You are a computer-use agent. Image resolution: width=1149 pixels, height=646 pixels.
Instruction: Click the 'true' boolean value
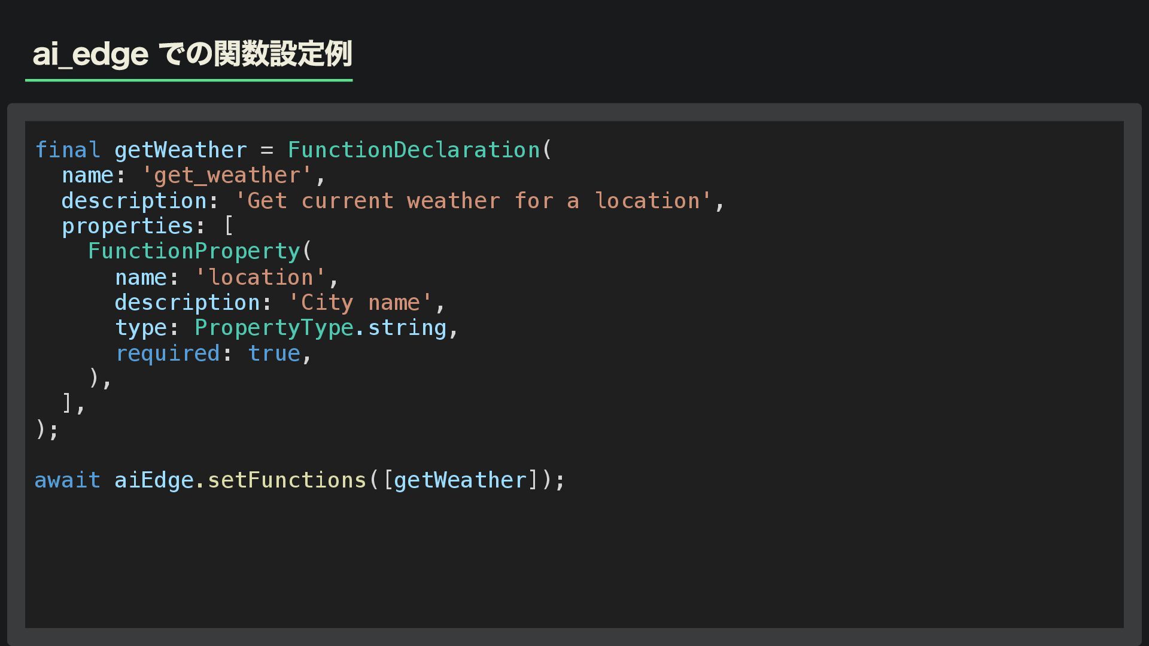point(274,354)
